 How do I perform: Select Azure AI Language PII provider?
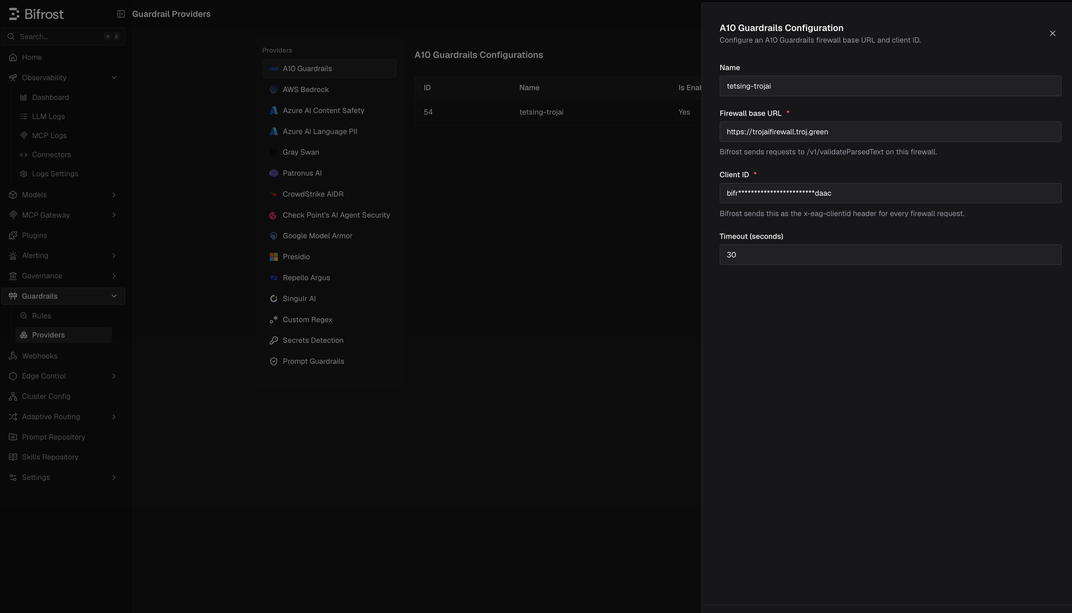pyautogui.click(x=329, y=131)
